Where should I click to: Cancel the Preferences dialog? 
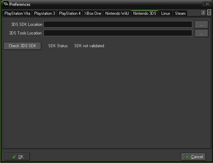(193, 157)
